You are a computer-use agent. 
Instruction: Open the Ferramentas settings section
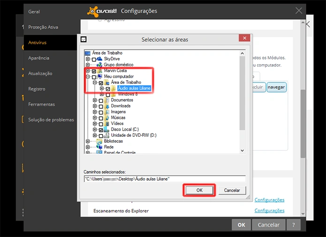(x=42, y=104)
